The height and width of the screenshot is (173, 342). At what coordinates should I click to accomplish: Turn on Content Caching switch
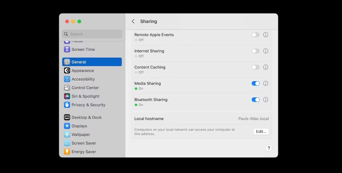[x=256, y=67]
